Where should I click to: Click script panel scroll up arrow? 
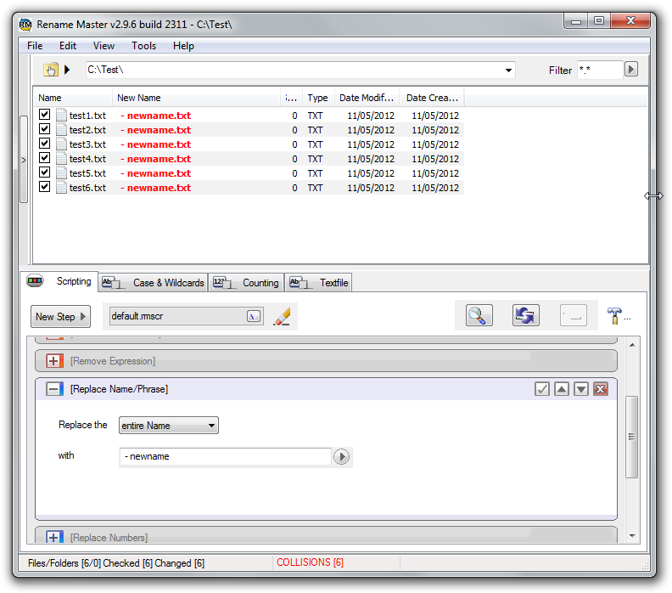[632, 345]
